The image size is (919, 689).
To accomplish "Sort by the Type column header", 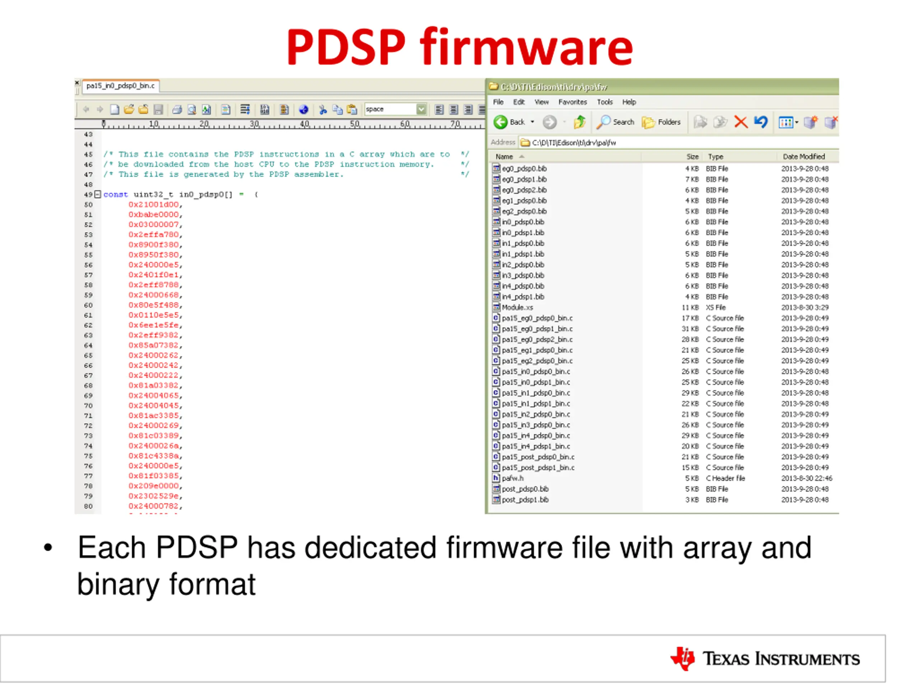I will pos(740,156).
